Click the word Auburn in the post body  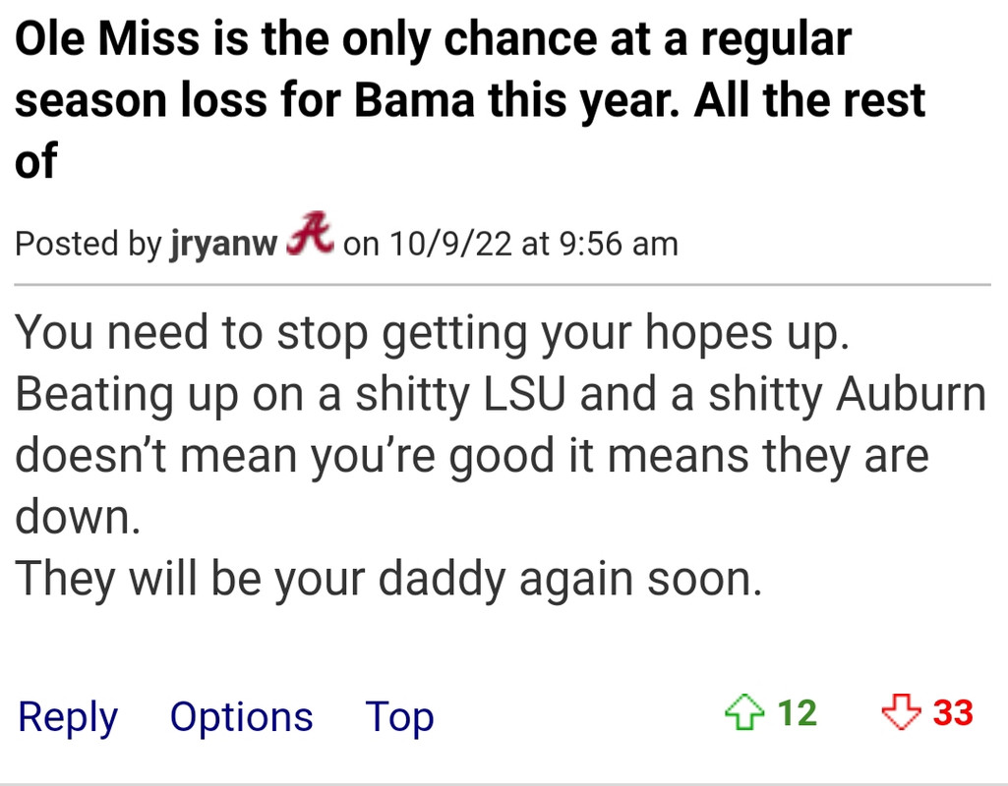tap(911, 394)
